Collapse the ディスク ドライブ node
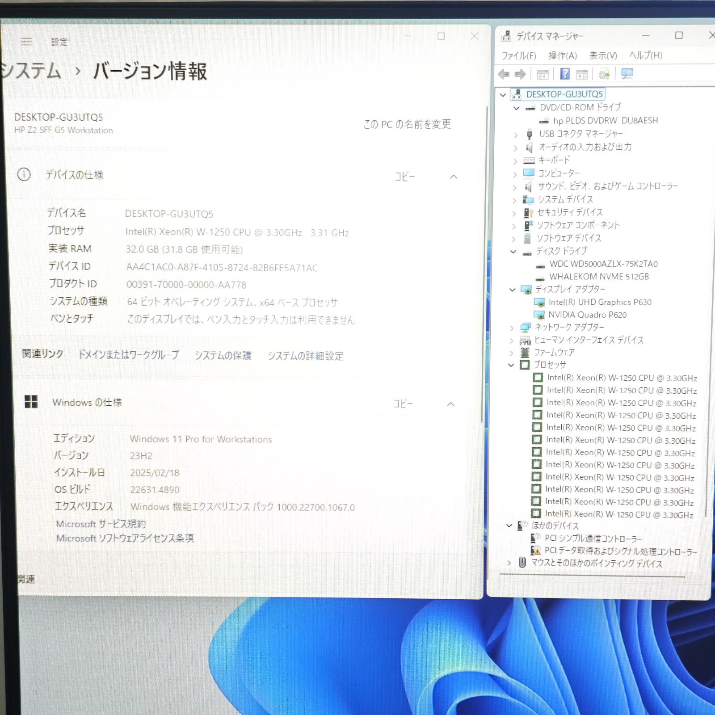The height and width of the screenshot is (715, 715). 513,252
